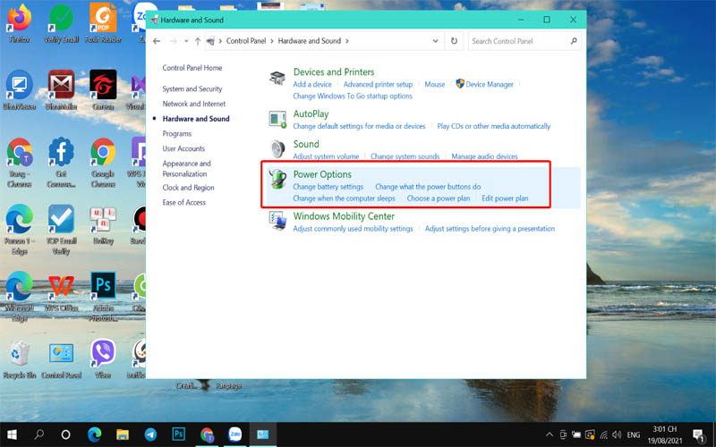This screenshot has height=447, width=716.
Task: Open the Facebook Get Conversions shortcut
Action: coord(61,163)
